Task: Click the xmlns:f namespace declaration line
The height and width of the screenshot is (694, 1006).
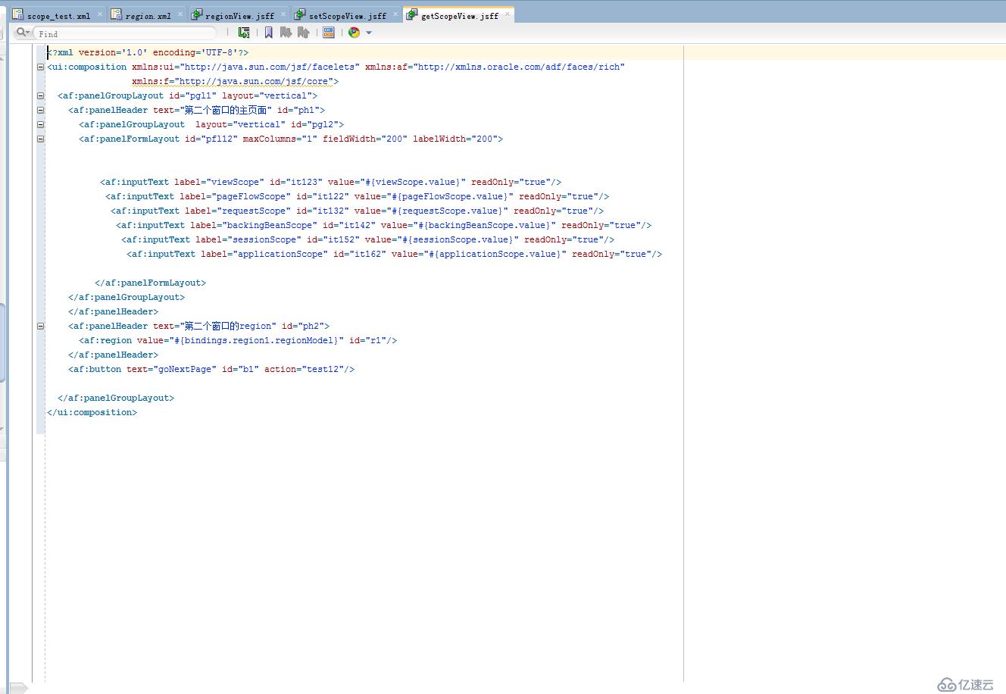Action: (235, 81)
